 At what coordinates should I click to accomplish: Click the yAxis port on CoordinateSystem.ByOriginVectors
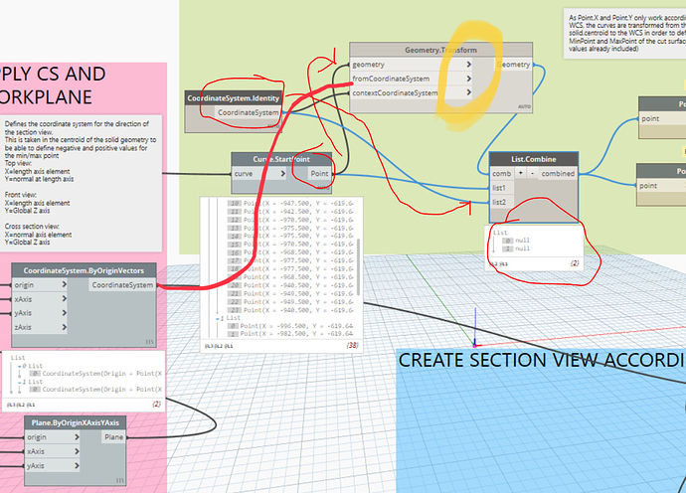tap(39, 313)
